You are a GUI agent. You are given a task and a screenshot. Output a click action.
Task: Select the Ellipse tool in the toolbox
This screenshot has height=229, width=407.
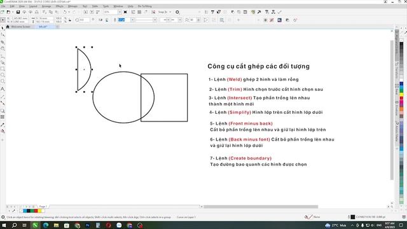3,75
